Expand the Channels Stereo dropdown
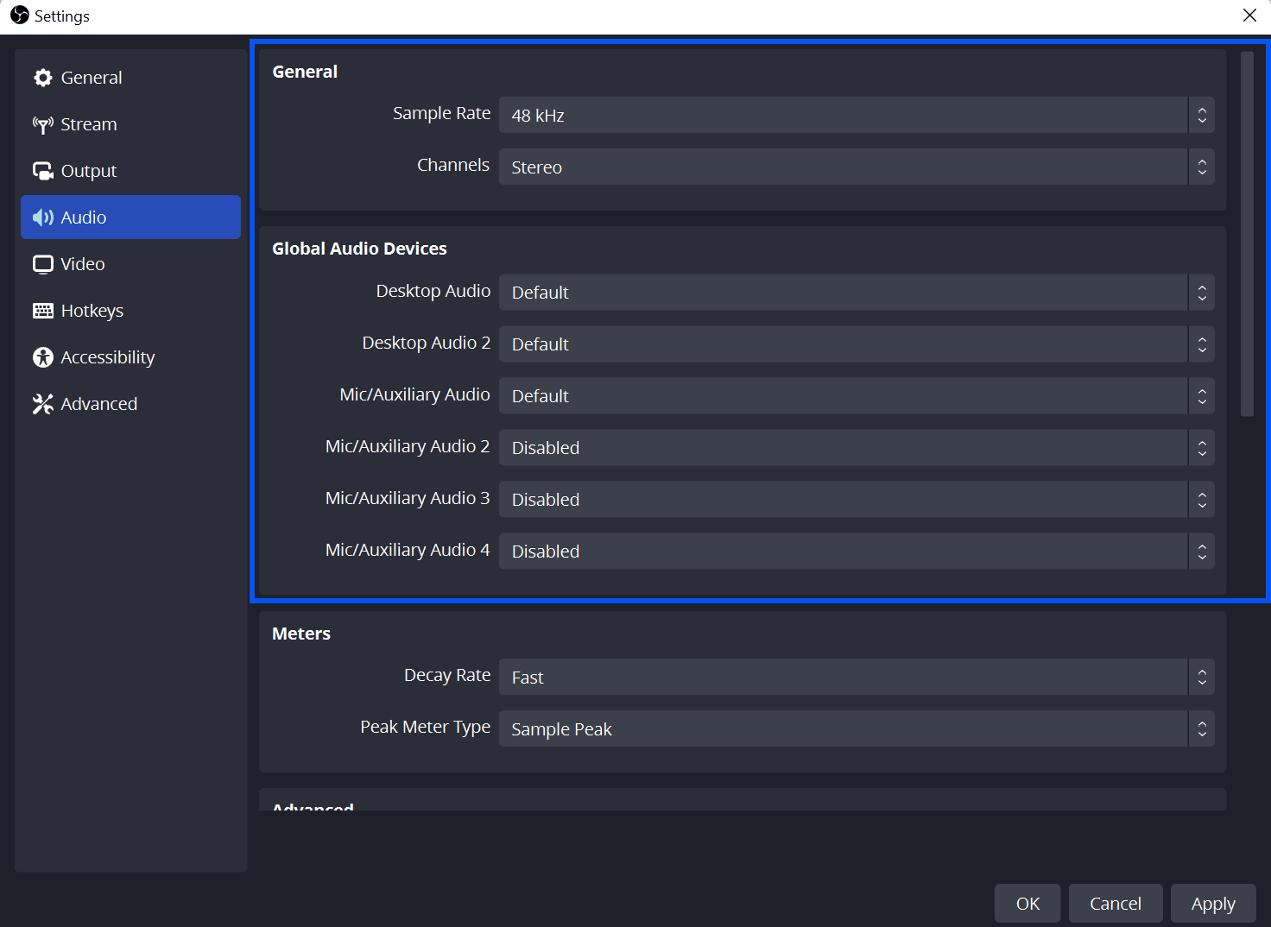The width and height of the screenshot is (1271, 927). pyautogui.click(x=857, y=167)
